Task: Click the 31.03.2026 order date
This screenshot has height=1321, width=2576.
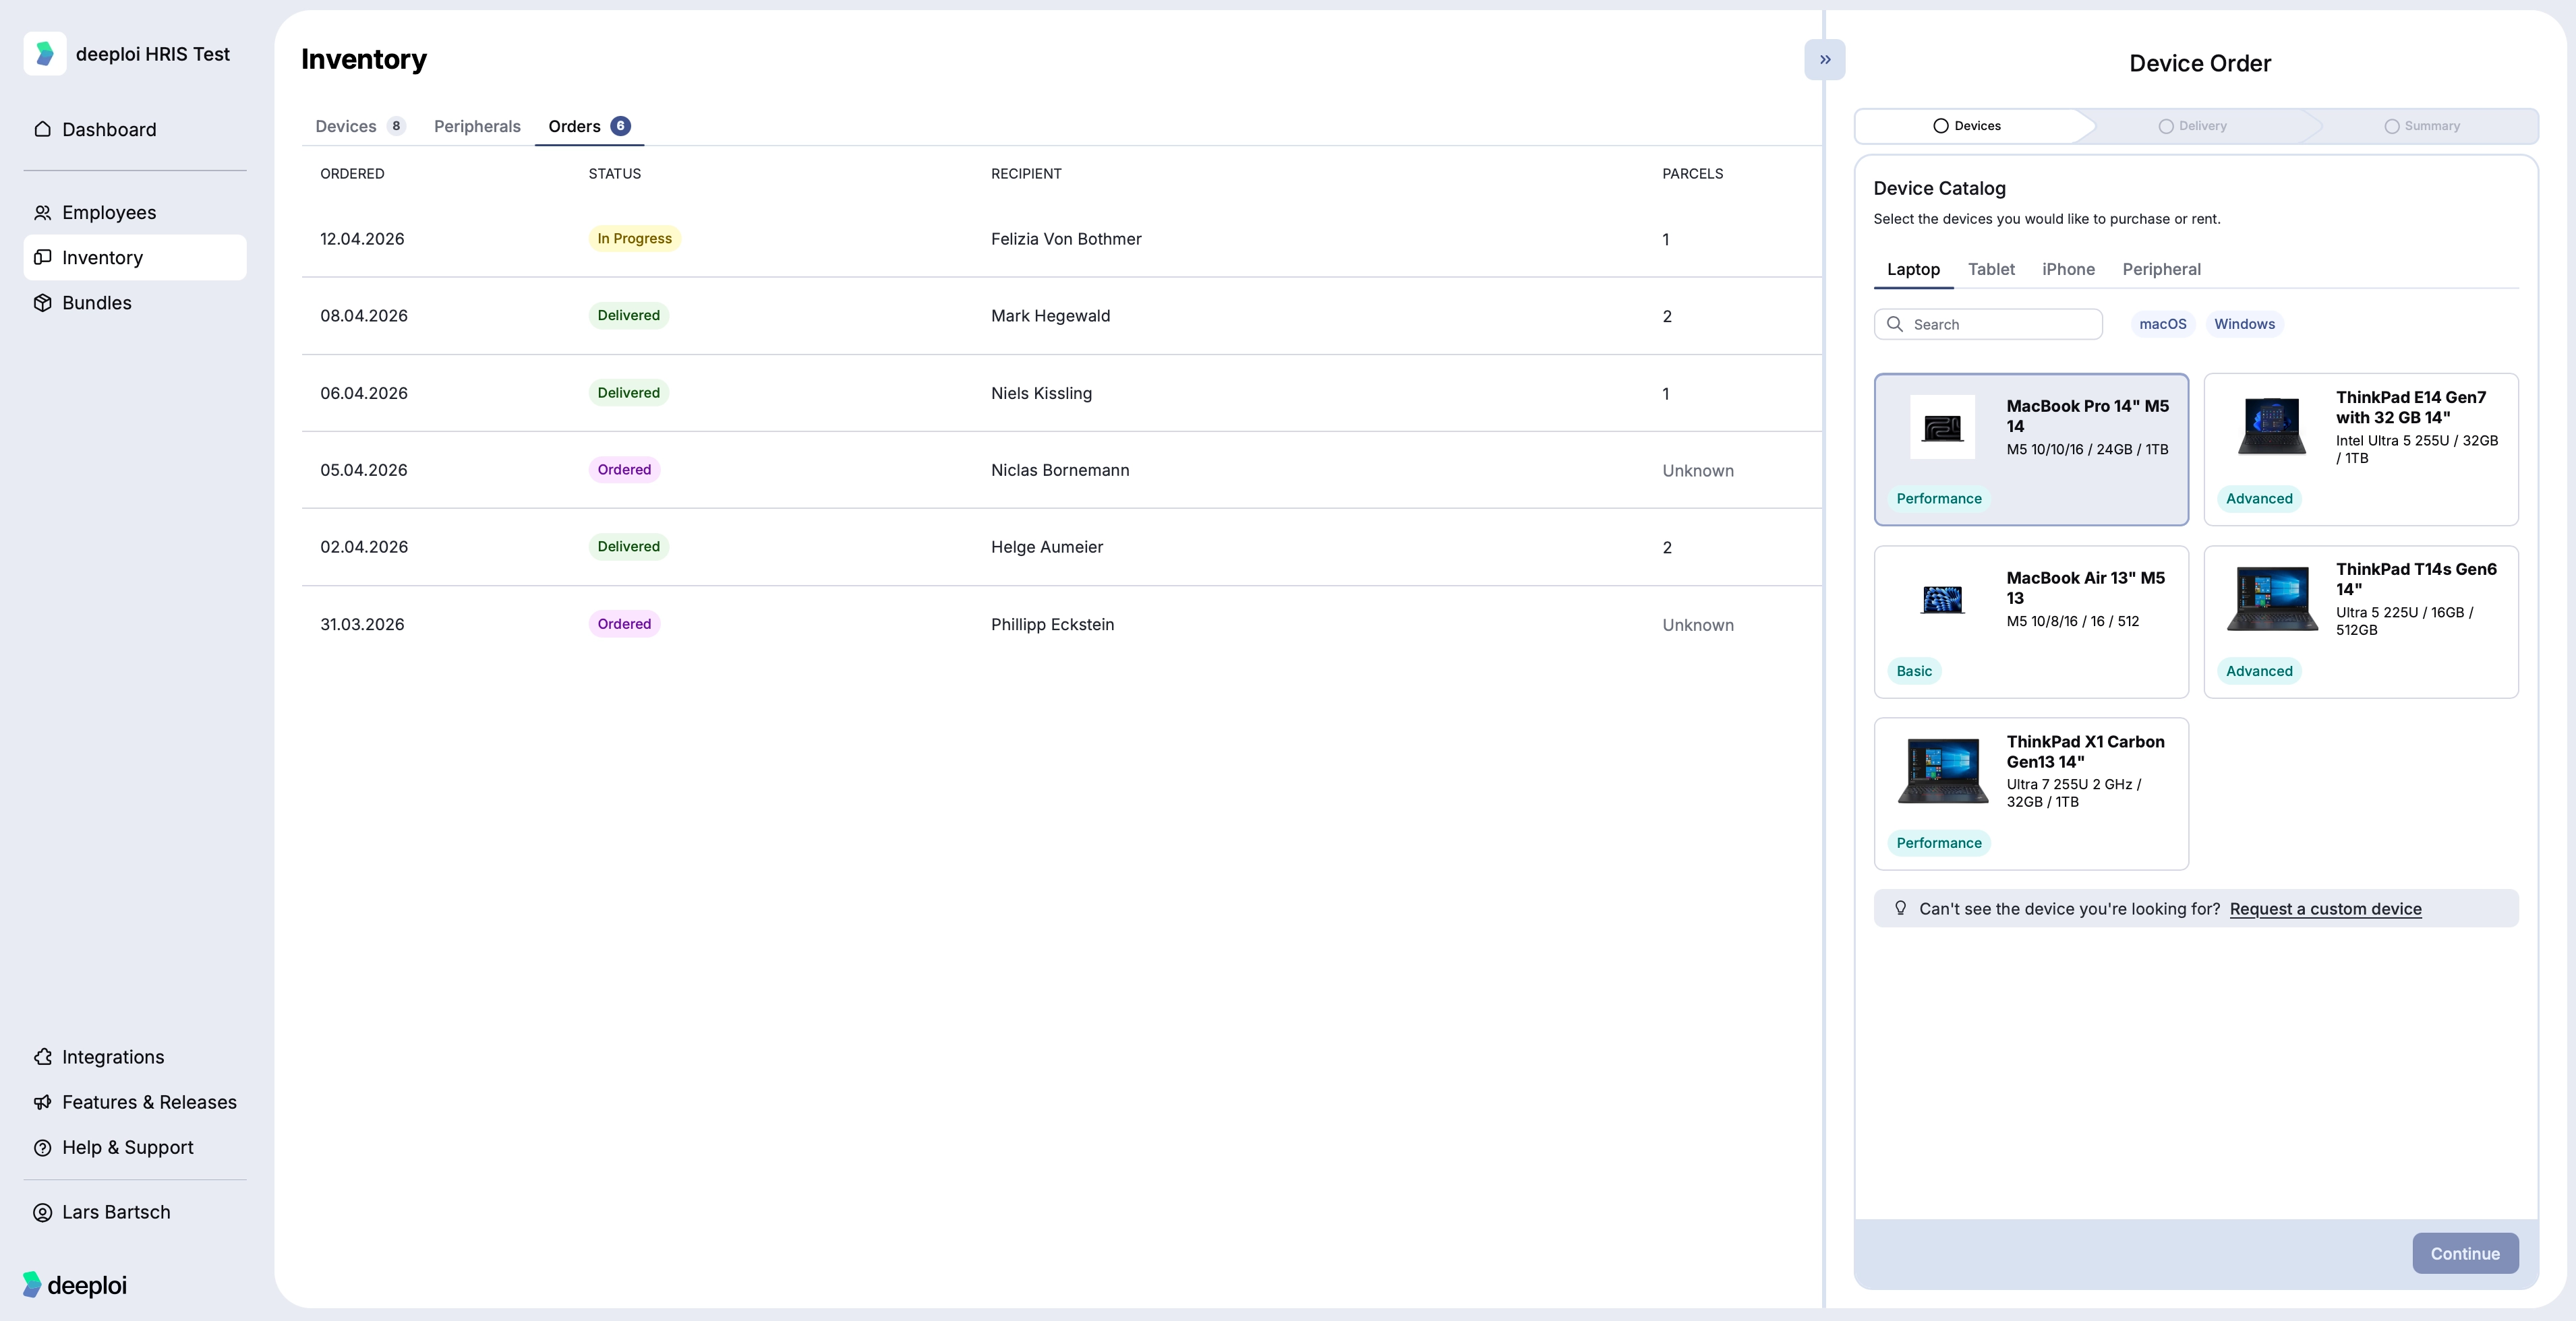Action: click(x=362, y=625)
